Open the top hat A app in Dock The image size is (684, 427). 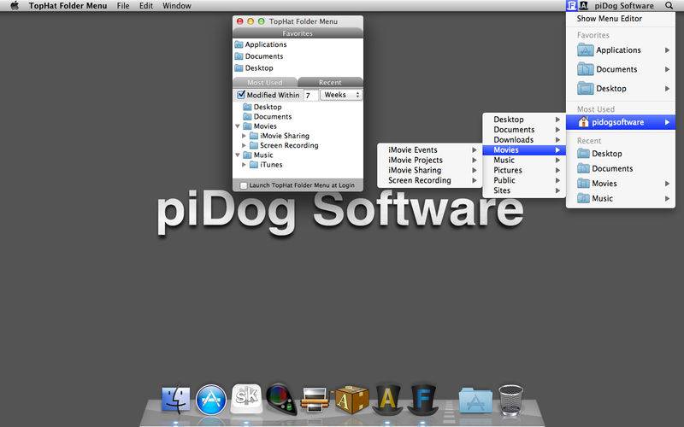click(x=387, y=399)
